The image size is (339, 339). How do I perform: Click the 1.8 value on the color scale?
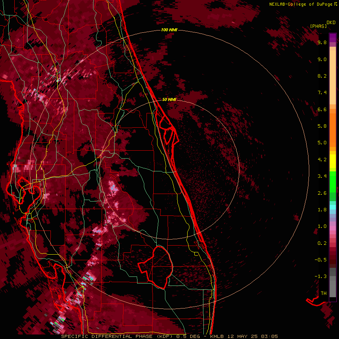pos(322,210)
